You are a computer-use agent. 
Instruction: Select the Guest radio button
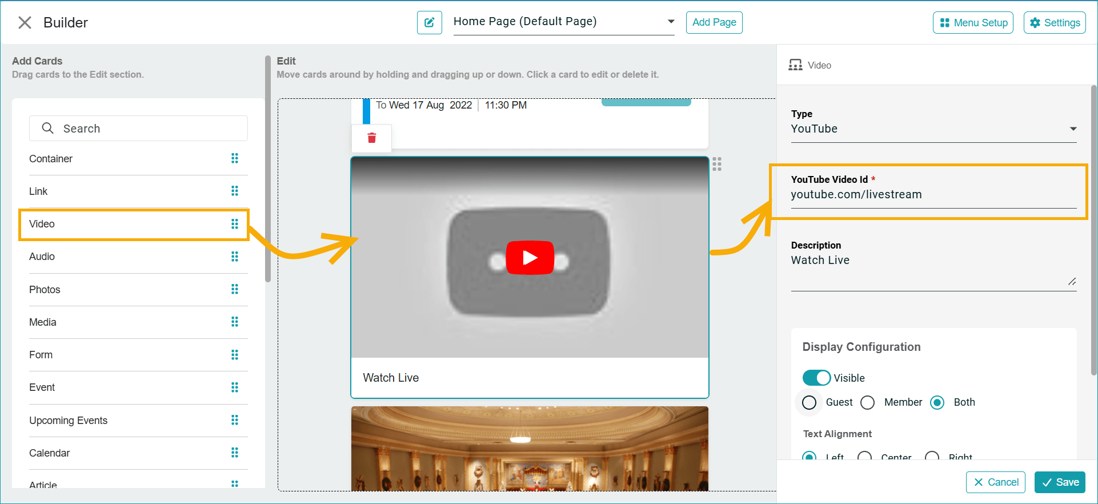tap(809, 402)
